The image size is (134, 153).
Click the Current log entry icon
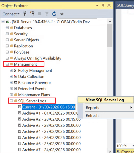(20, 107)
